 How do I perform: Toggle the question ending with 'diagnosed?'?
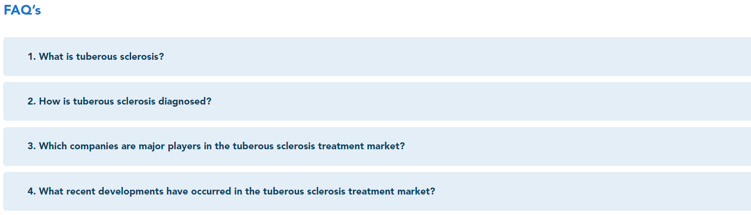pos(377,101)
